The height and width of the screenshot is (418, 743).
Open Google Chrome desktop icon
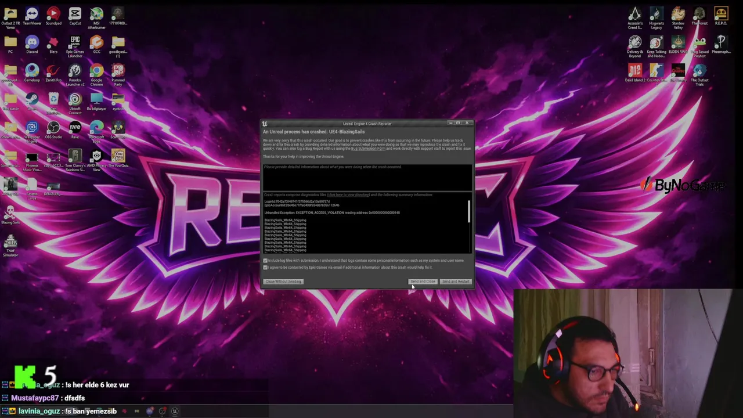pos(96,75)
